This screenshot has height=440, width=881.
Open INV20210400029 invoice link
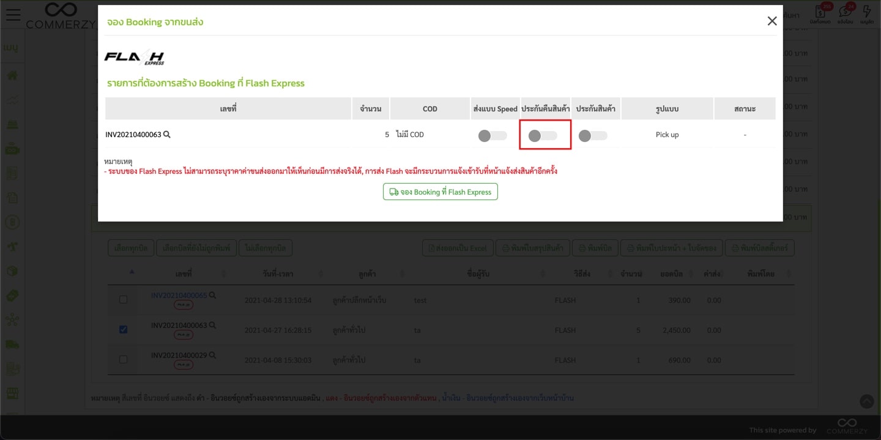point(179,355)
